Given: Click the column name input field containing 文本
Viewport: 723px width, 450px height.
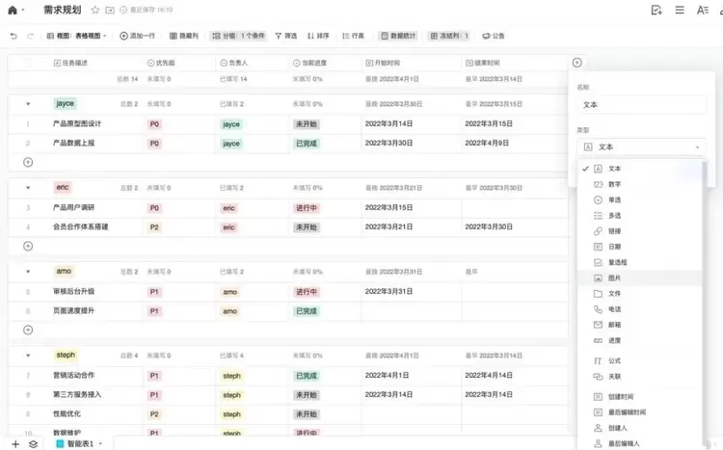Looking at the screenshot, I should (x=641, y=105).
